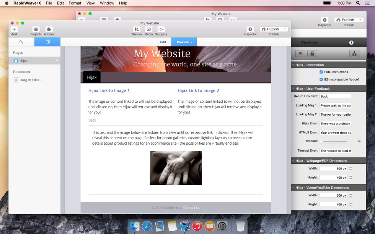
Task: Open the Inspector in front window
Action: (250, 29)
